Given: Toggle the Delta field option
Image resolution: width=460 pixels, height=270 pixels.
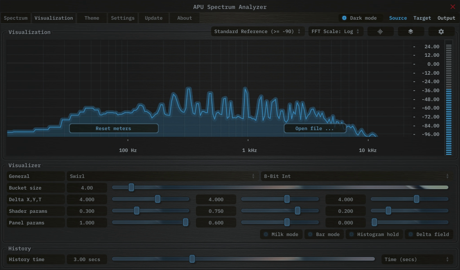Looking at the screenshot, I should [428, 234].
